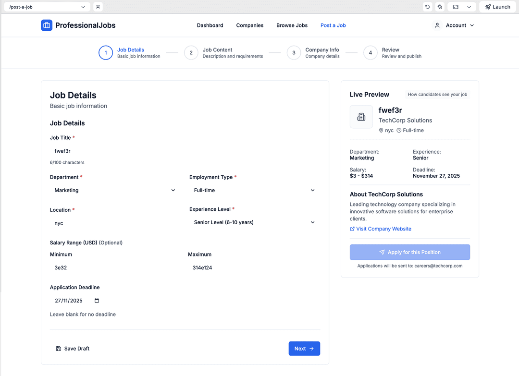Image resolution: width=519 pixels, height=376 pixels.
Task: Click Save Draft
Action: tap(73, 349)
